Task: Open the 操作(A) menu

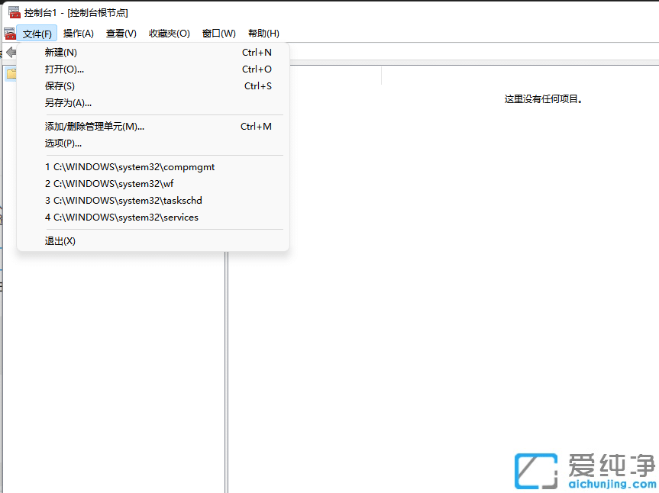Action: 79,33
